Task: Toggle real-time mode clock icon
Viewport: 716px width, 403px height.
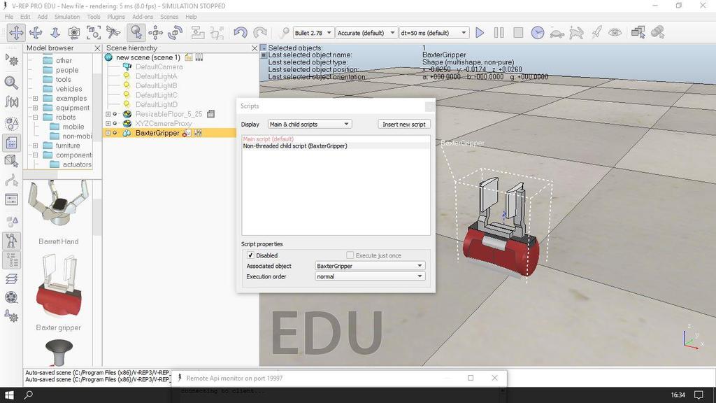Action: pos(538,32)
